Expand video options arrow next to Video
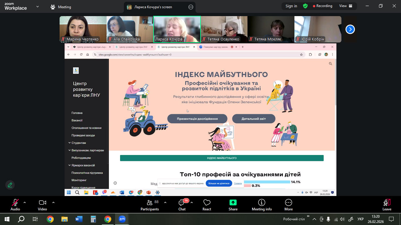Screen dimensions: 401x225 point(53,202)
